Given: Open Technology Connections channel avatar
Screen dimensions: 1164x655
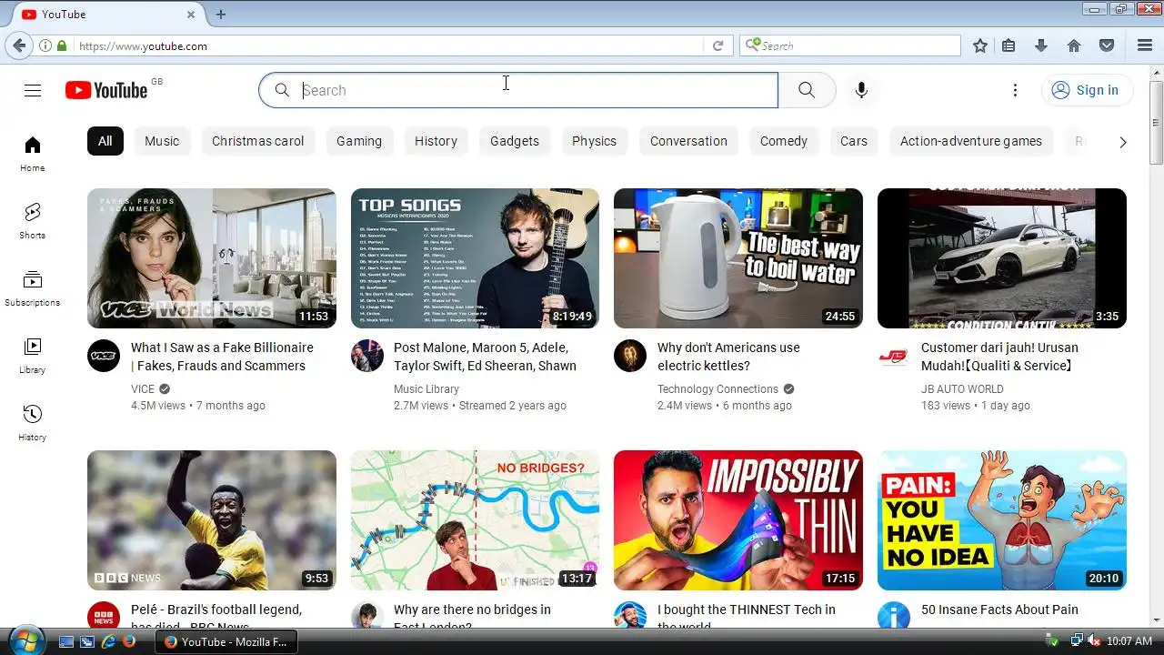Looking at the screenshot, I should click(x=630, y=356).
